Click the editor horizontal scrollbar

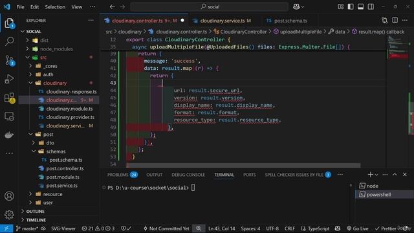click(243, 166)
